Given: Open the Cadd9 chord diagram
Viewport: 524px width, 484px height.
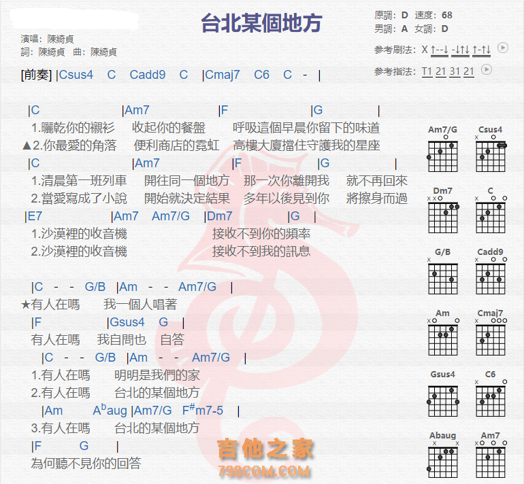Looking at the screenshot, I should 490,271.
